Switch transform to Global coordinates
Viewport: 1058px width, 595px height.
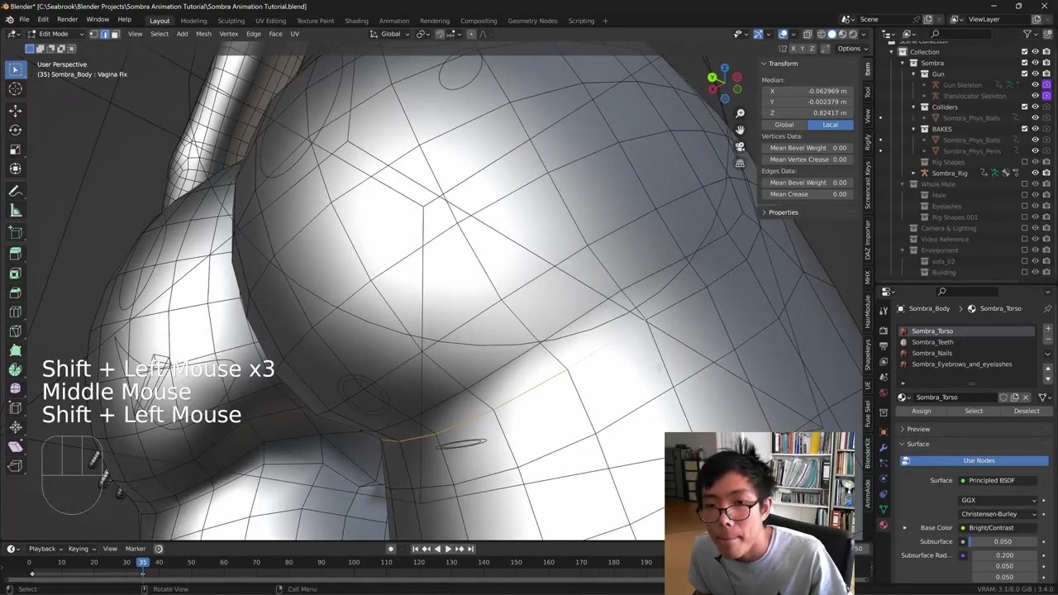[784, 125]
